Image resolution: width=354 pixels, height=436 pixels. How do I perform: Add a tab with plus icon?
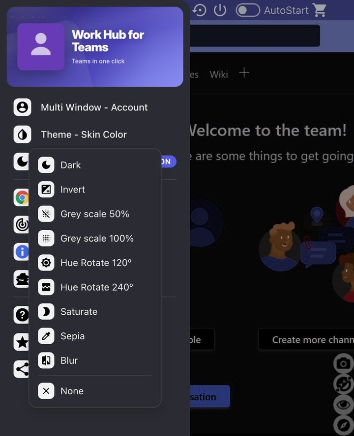[244, 73]
